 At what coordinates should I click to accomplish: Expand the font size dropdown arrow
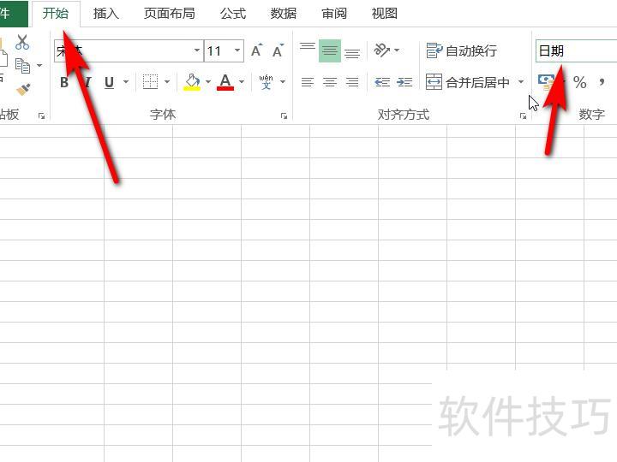[x=237, y=50]
